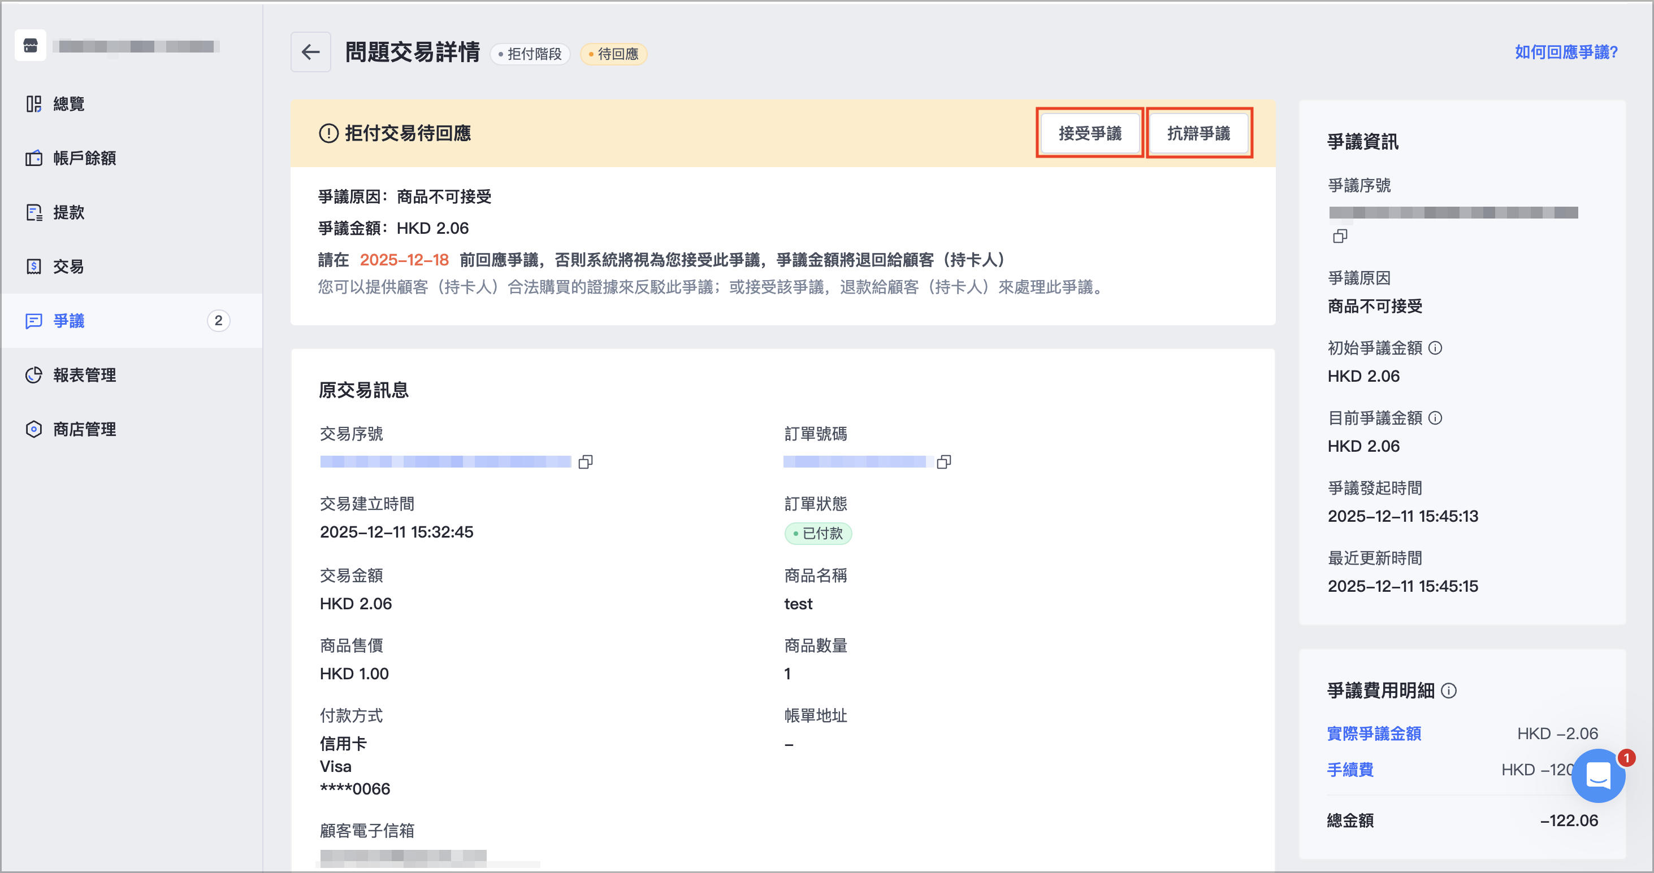
Task: Click the product name test
Action: click(x=798, y=604)
